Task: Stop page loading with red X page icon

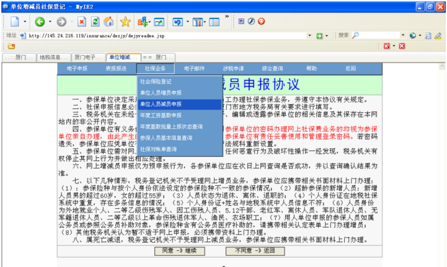Action: click(x=82, y=22)
